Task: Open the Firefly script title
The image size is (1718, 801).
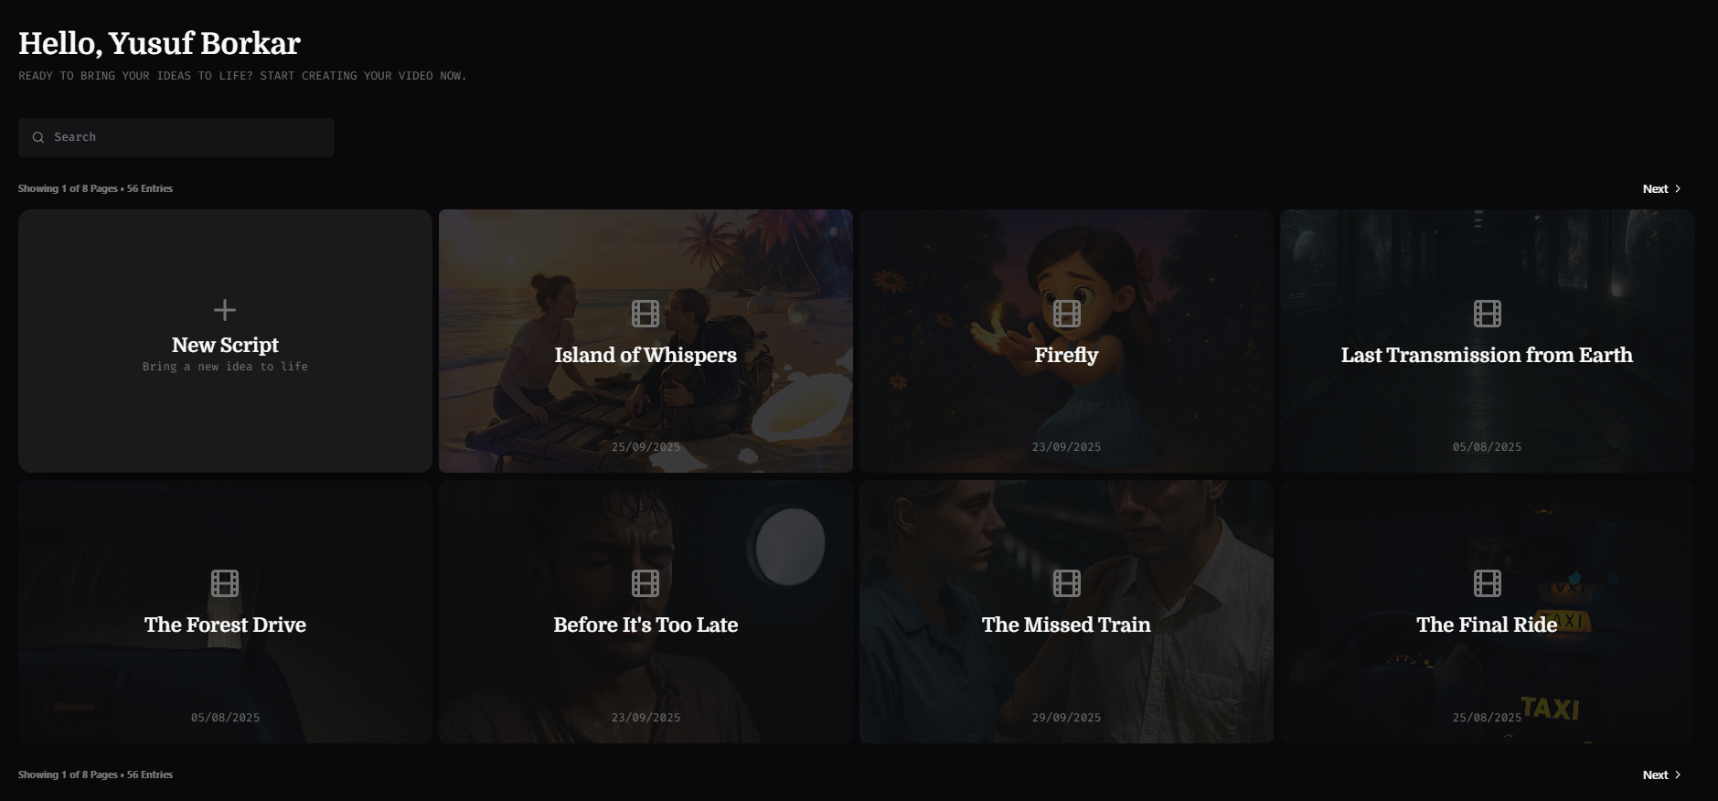Action: (1066, 355)
